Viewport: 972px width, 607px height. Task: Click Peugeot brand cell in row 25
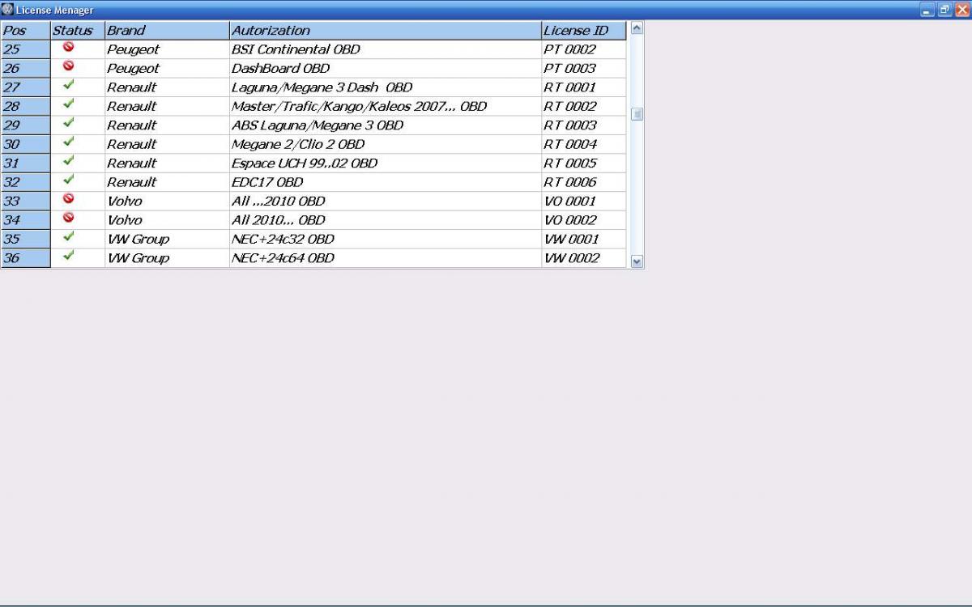[167, 49]
